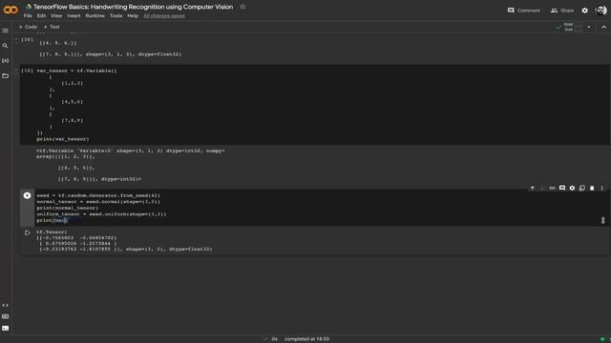This screenshot has width=611, height=343.
Task: Open the table of contents sidebar icon
Action: [x=5, y=30]
